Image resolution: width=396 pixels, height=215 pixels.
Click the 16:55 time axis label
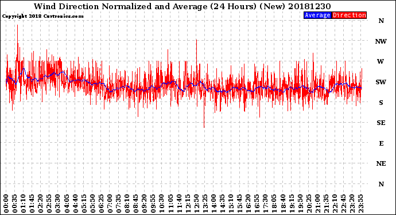click(257, 204)
